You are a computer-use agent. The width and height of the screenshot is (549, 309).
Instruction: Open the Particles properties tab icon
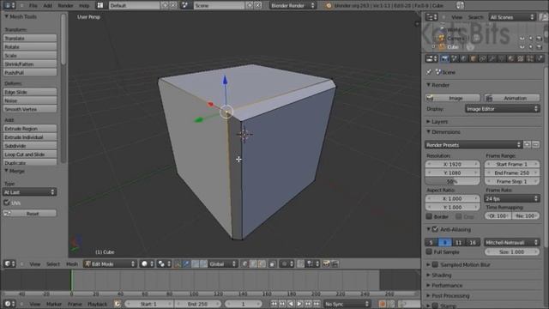(x=530, y=58)
